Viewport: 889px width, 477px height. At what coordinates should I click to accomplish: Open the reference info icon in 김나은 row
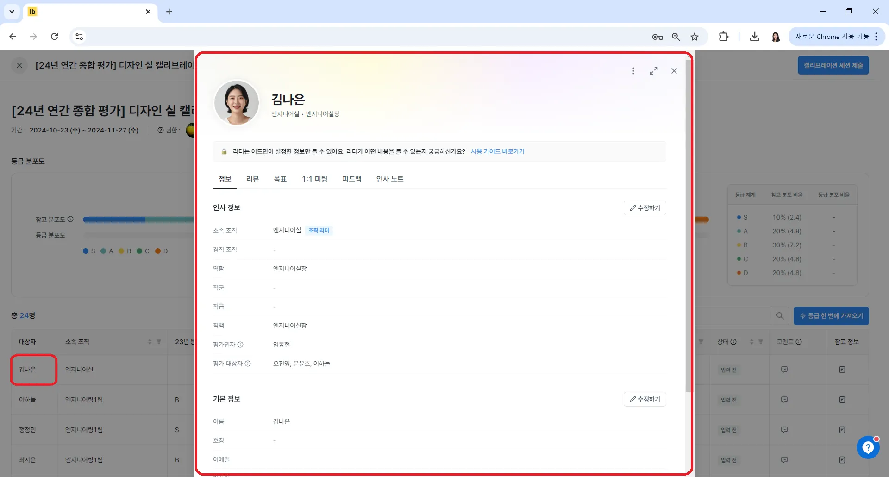pos(842,370)
